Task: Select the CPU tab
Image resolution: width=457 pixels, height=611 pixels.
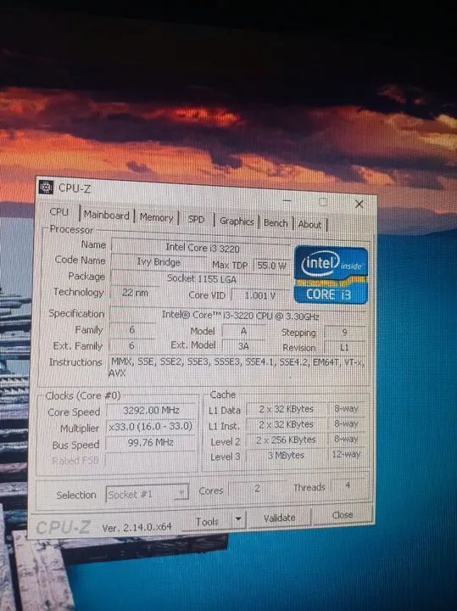Action: [x=59, y=212]
